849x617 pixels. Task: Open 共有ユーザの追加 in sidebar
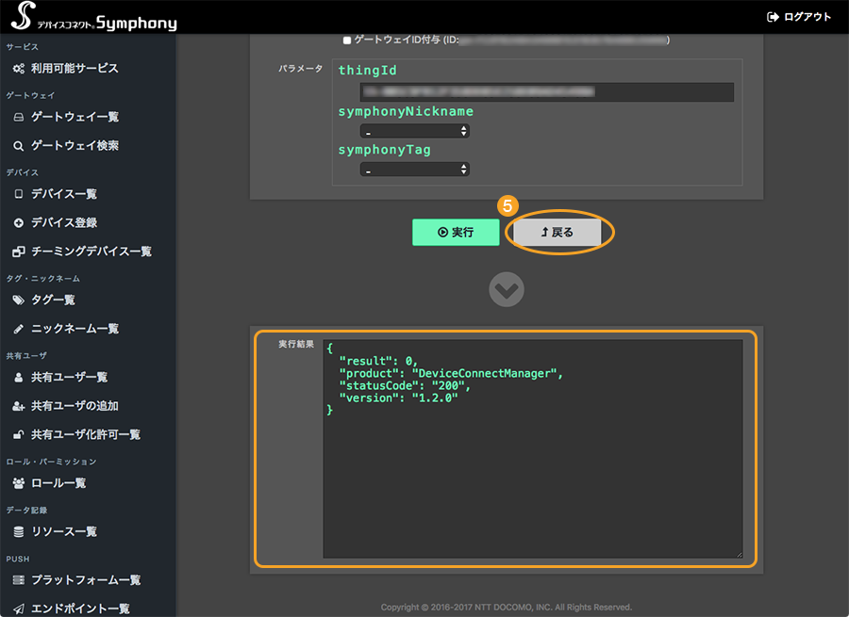coord(75,406)
